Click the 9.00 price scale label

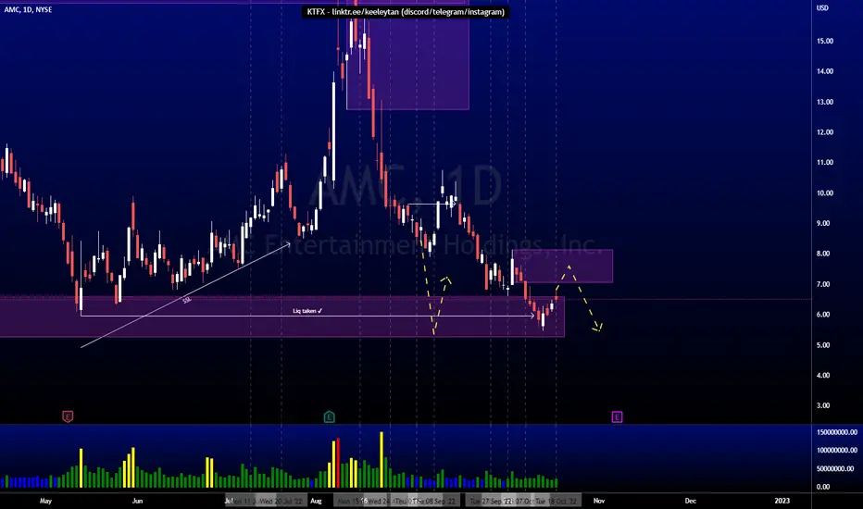coord(823,223)
